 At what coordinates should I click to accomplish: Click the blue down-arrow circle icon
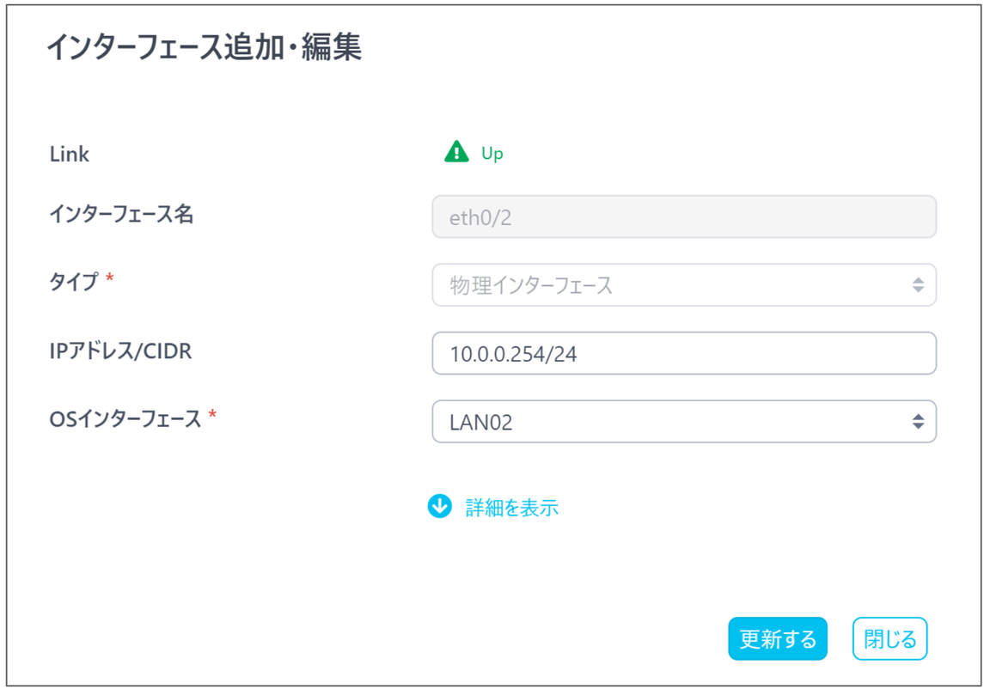pos(439,506)
